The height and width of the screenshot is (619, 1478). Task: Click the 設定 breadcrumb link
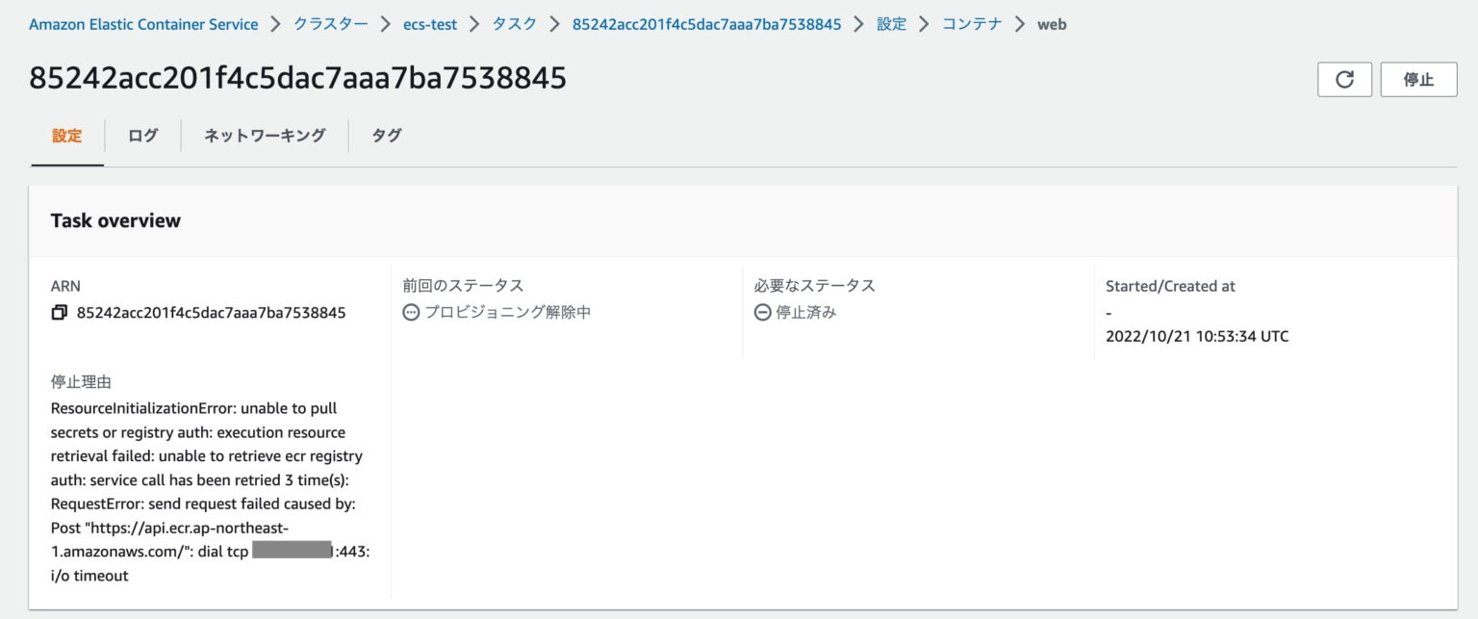(x=892, y=24)
